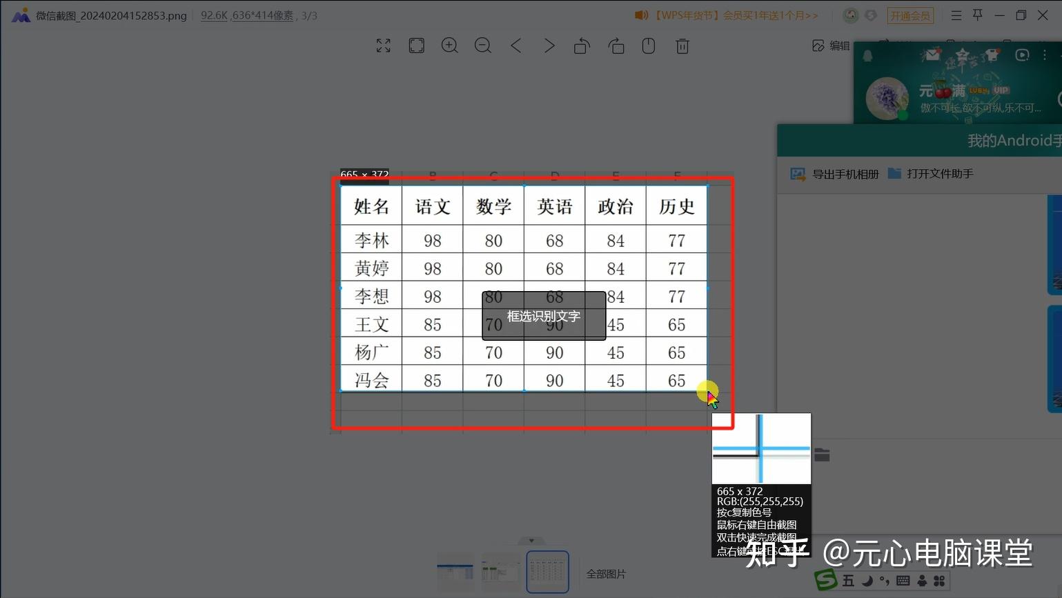Viewport: 1062px width, 598px height.
Task: Switch punctuation mode in Sogou toolbar
Action: 887,581
